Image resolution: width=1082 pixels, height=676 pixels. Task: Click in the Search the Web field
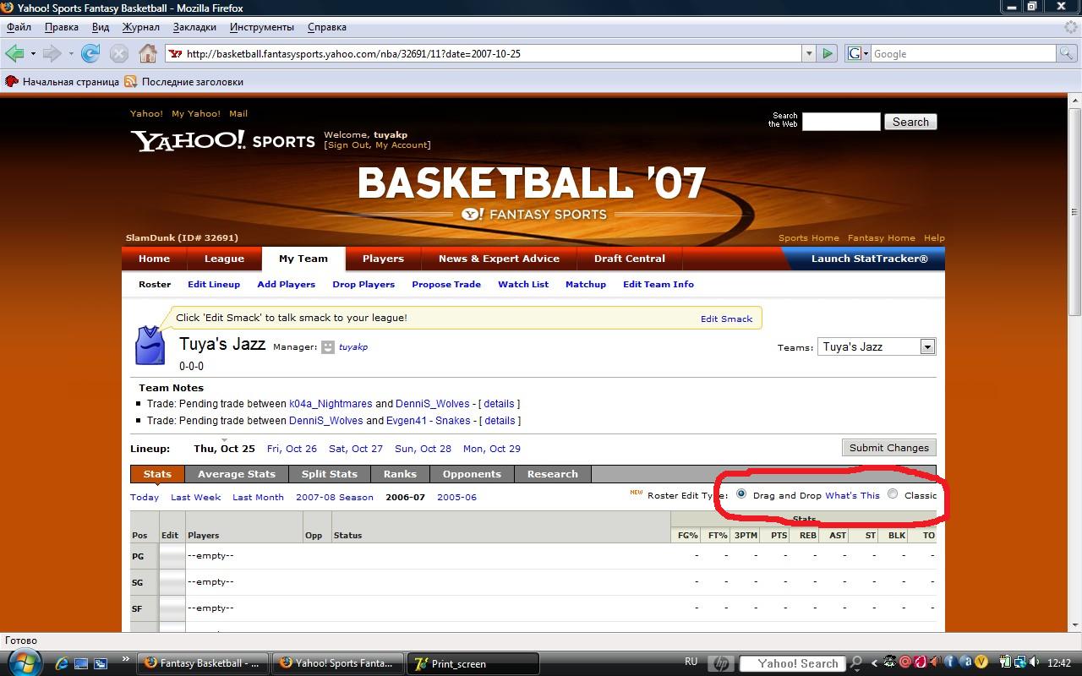click(841, 122)
